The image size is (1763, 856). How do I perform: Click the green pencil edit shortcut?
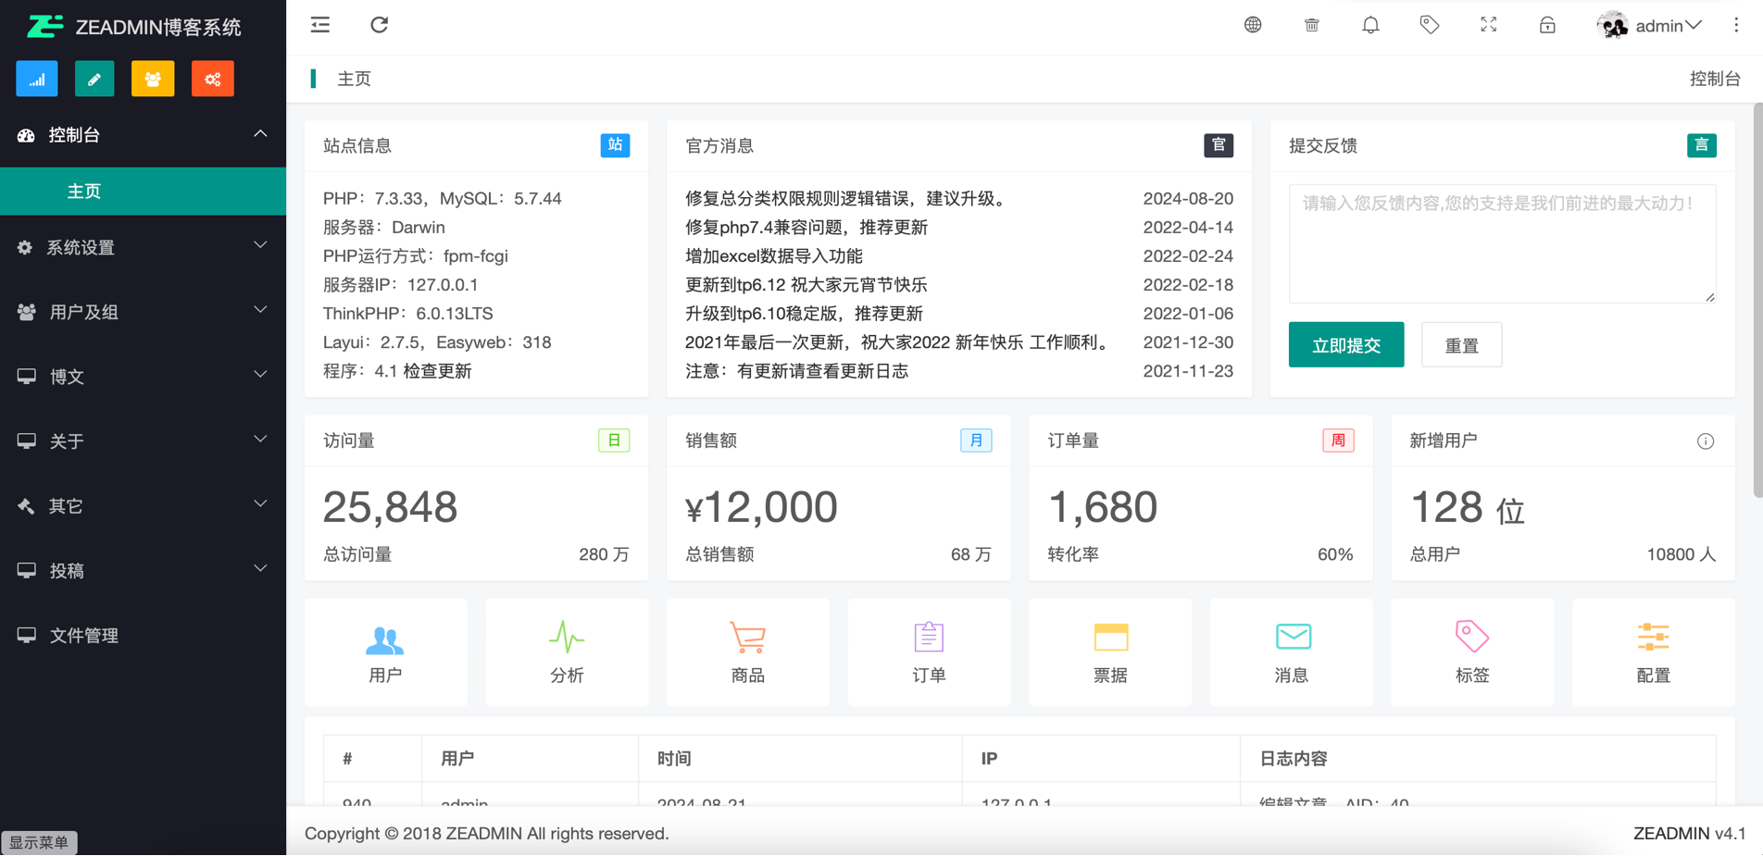(x=94, y=80)
